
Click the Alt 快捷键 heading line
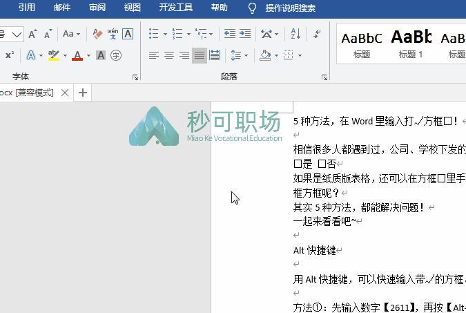pyautogui.click(x=315, y=251)
